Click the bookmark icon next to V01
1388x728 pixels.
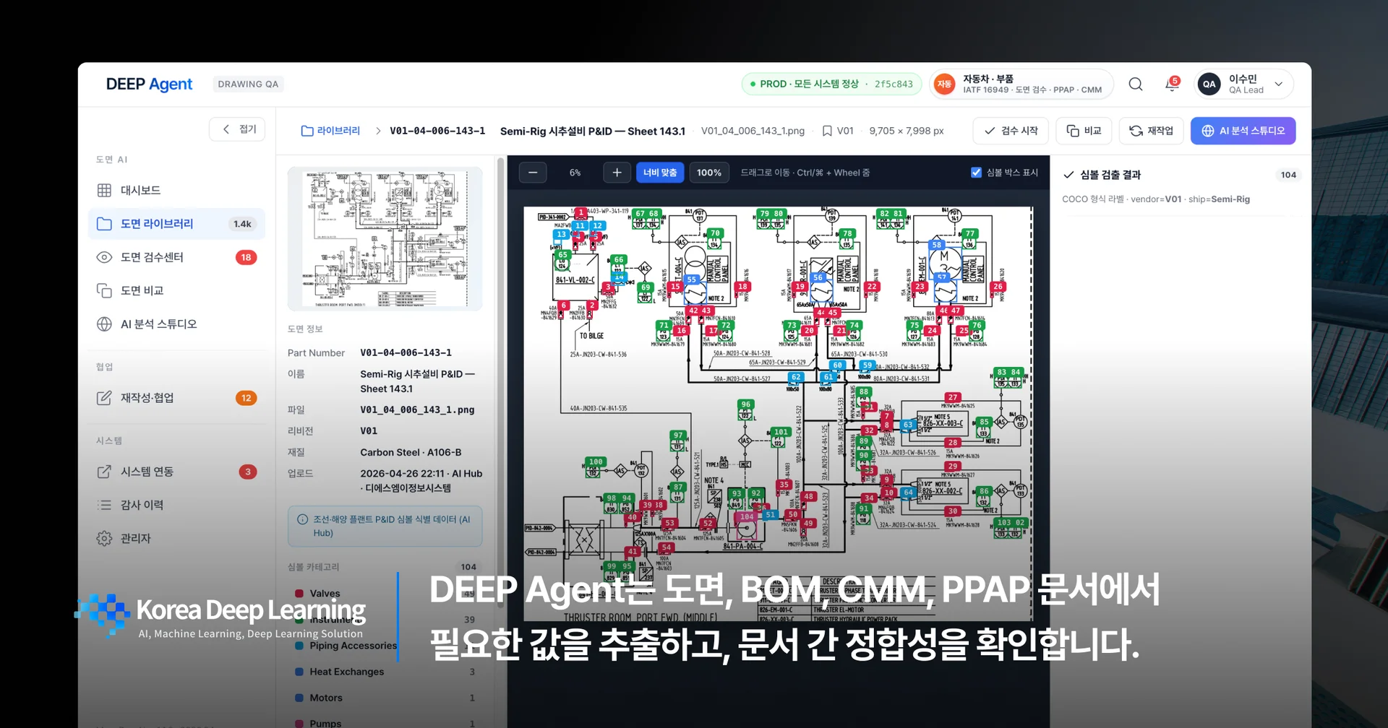(x=827, y=131)
